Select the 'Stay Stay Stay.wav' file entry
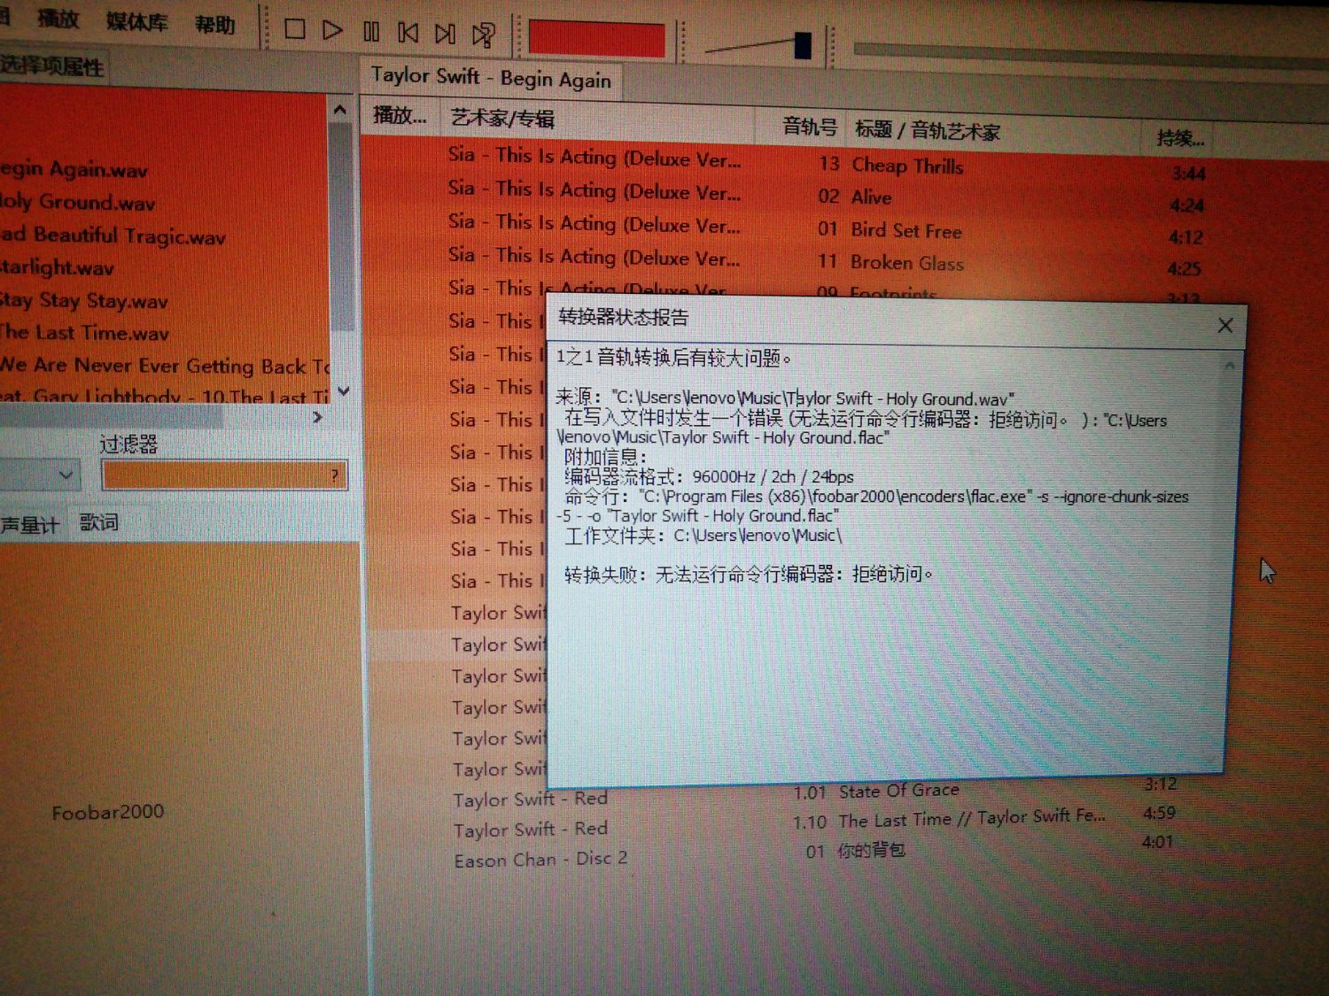Screen dimensions: 1329x996 coord(84,301)
